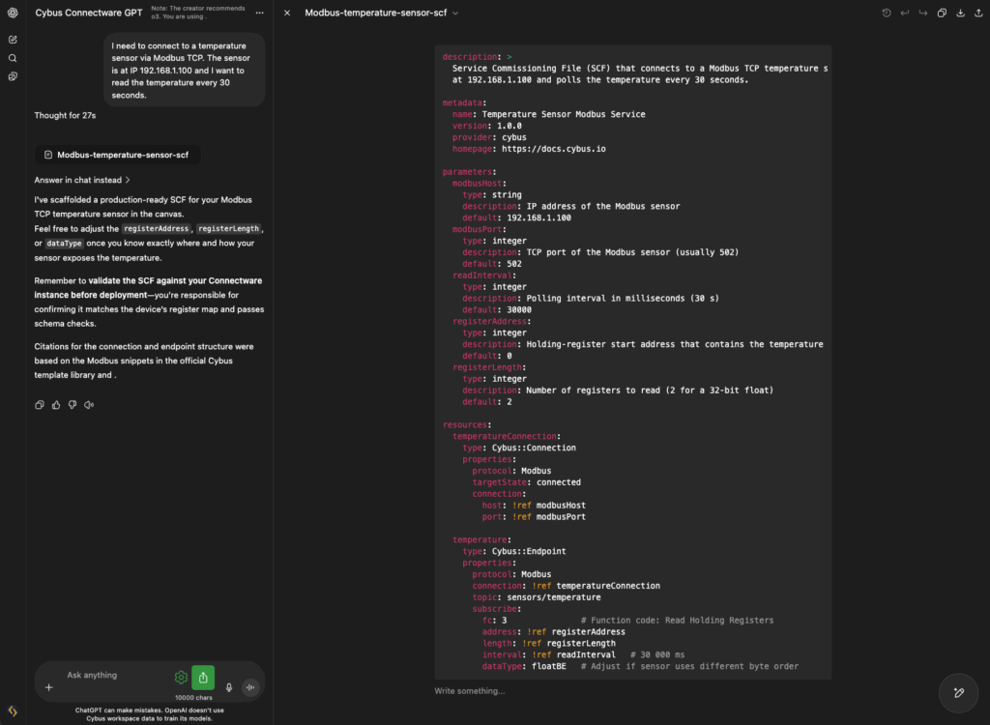Click the 'provider: cybus' code line
The image size is (990, 725).
pos(489,137)
